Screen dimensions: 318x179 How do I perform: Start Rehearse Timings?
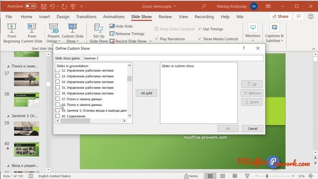127,34
